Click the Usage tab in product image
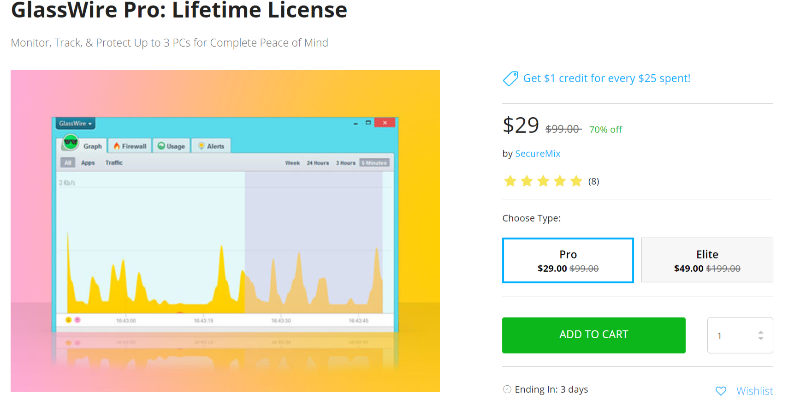 pyautogui.click(x=172, y=146)
